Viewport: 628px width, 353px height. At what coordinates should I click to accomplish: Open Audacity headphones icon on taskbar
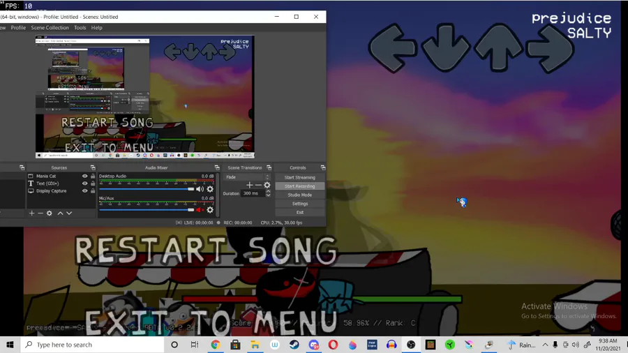tap(391, 345)
